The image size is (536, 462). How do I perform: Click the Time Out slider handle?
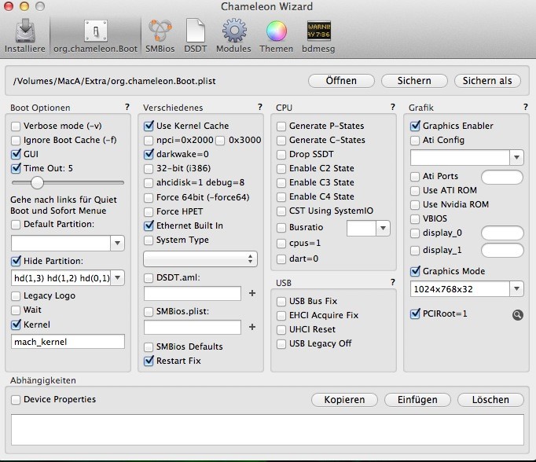36,182
